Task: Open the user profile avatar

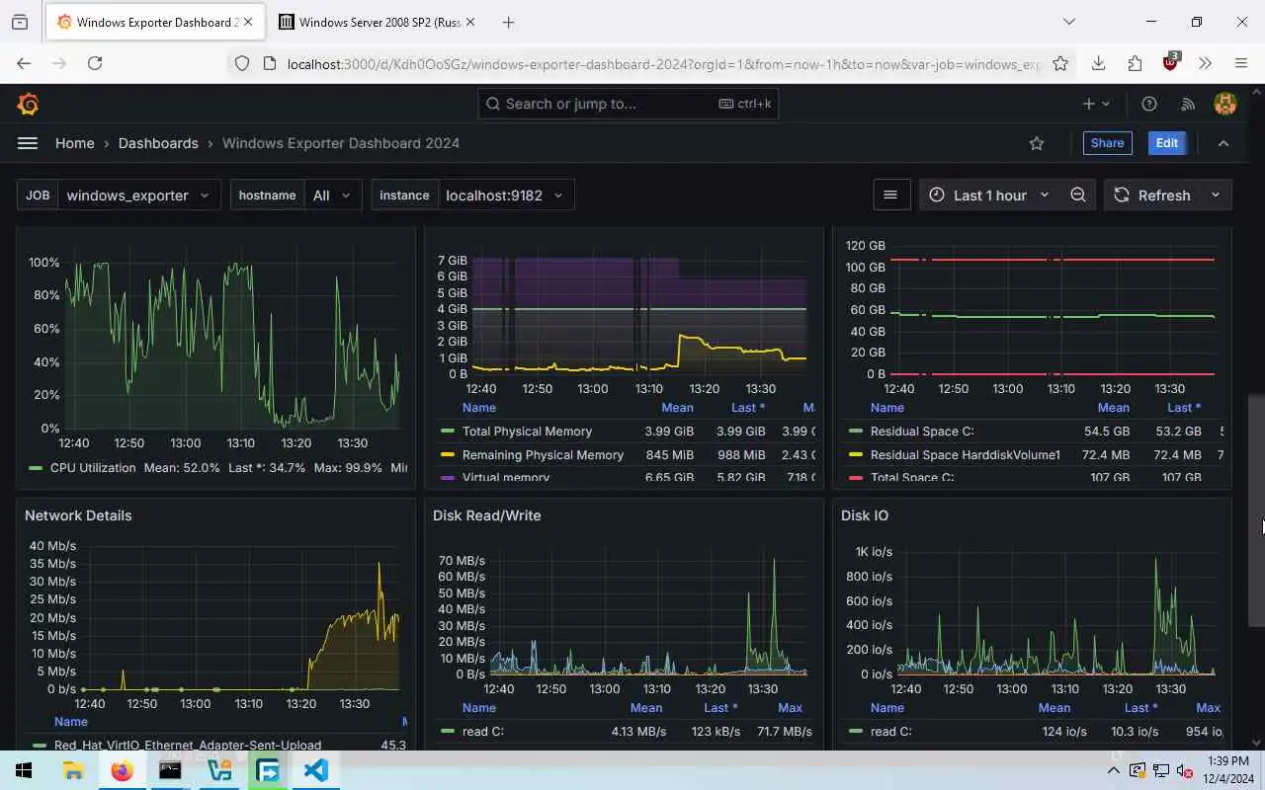Action: [x=1225, y=104]
